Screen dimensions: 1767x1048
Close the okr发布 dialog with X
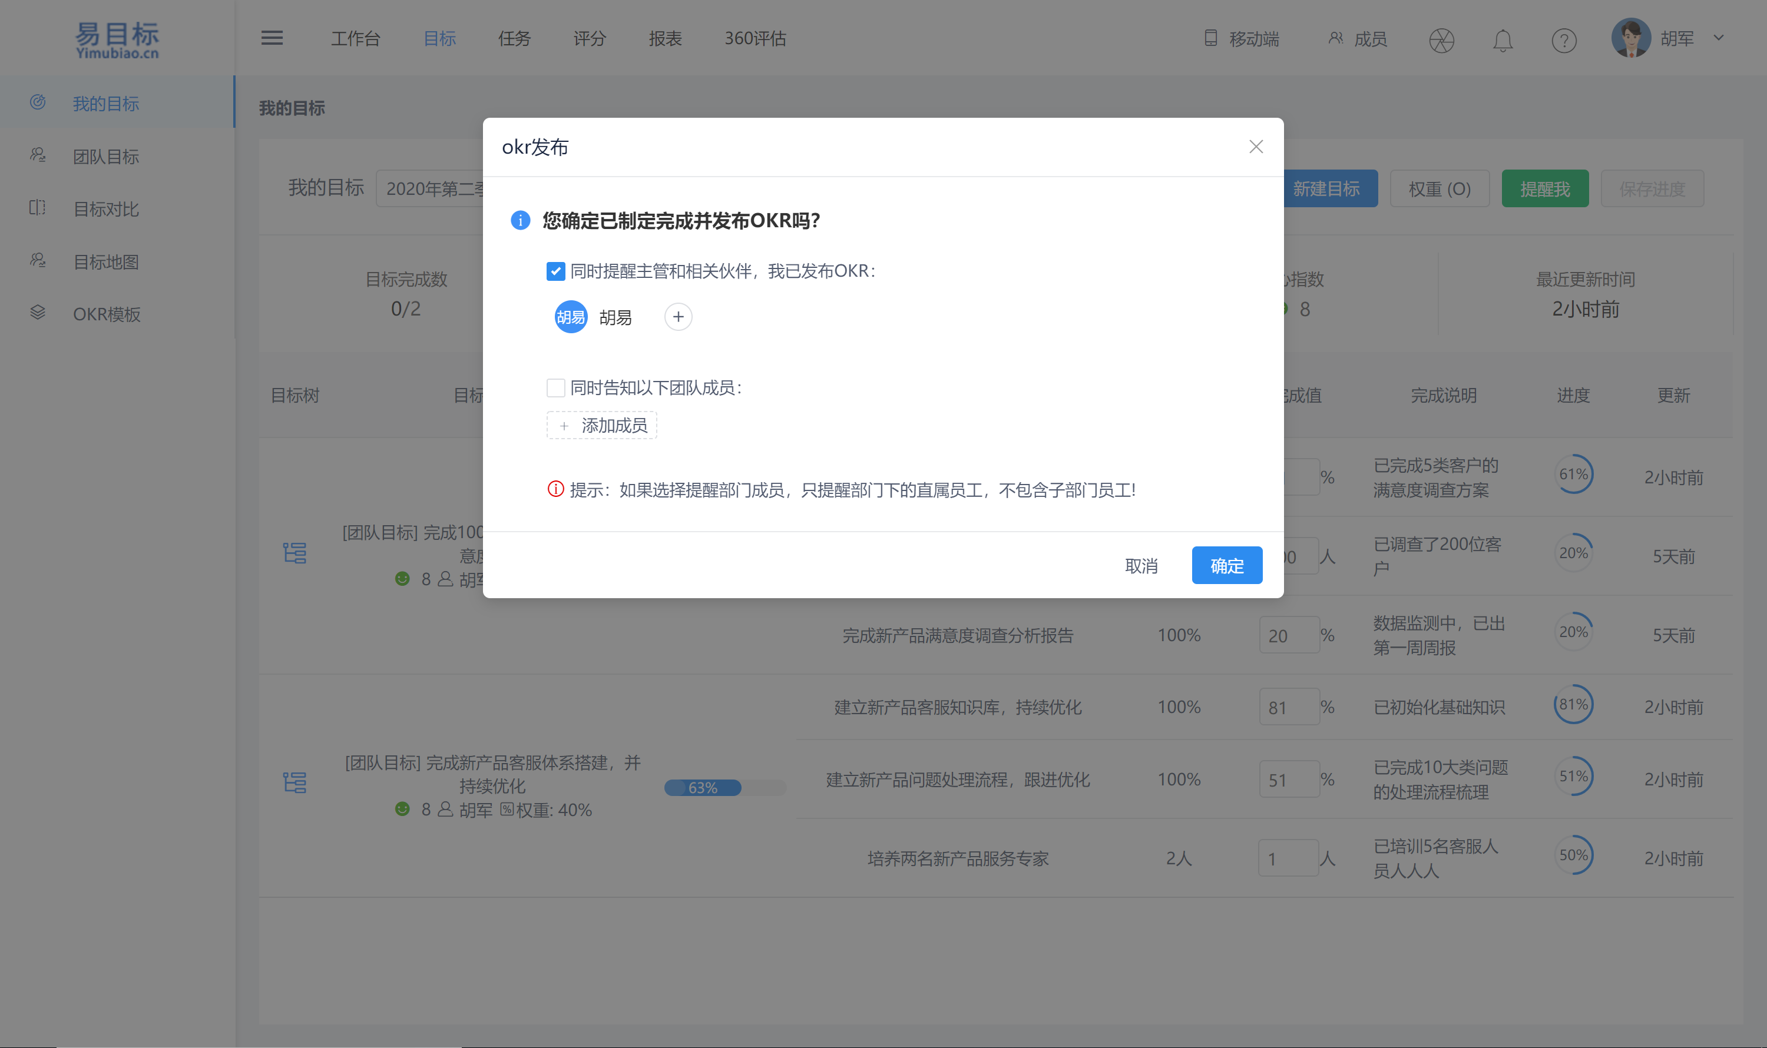point(1256,147)
